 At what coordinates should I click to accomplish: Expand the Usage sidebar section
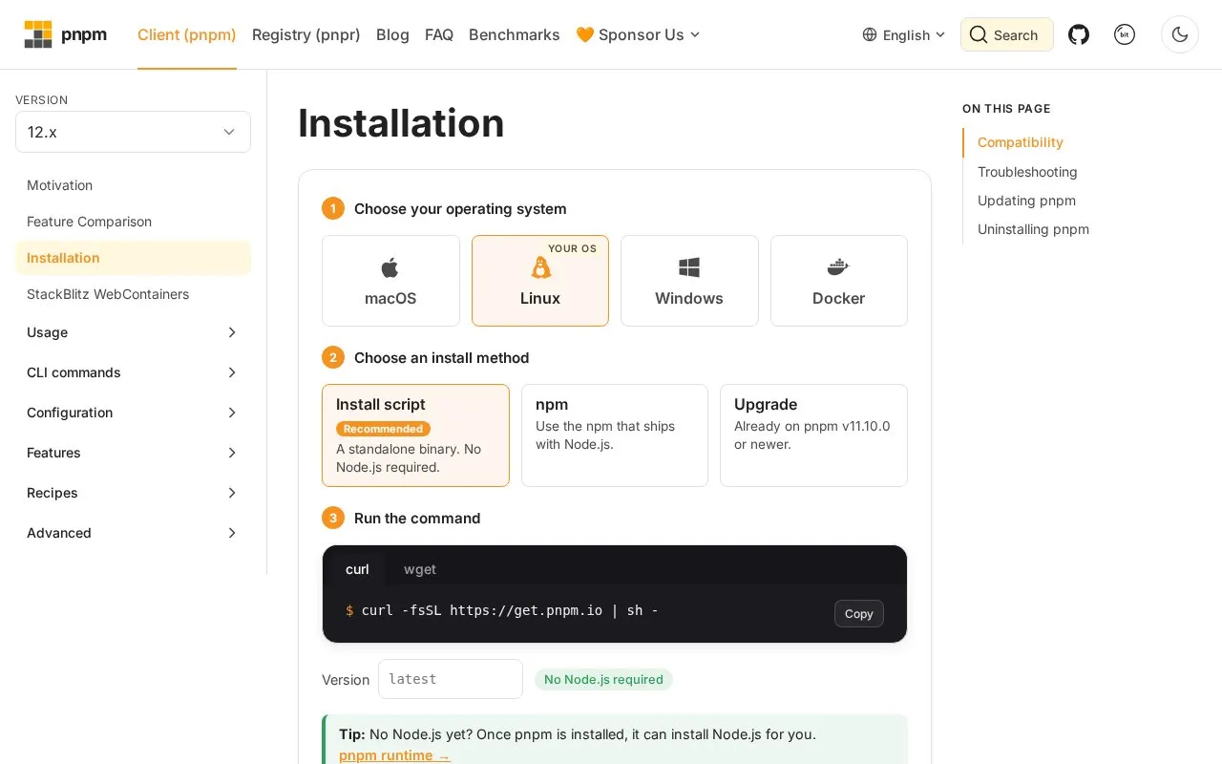133,332
